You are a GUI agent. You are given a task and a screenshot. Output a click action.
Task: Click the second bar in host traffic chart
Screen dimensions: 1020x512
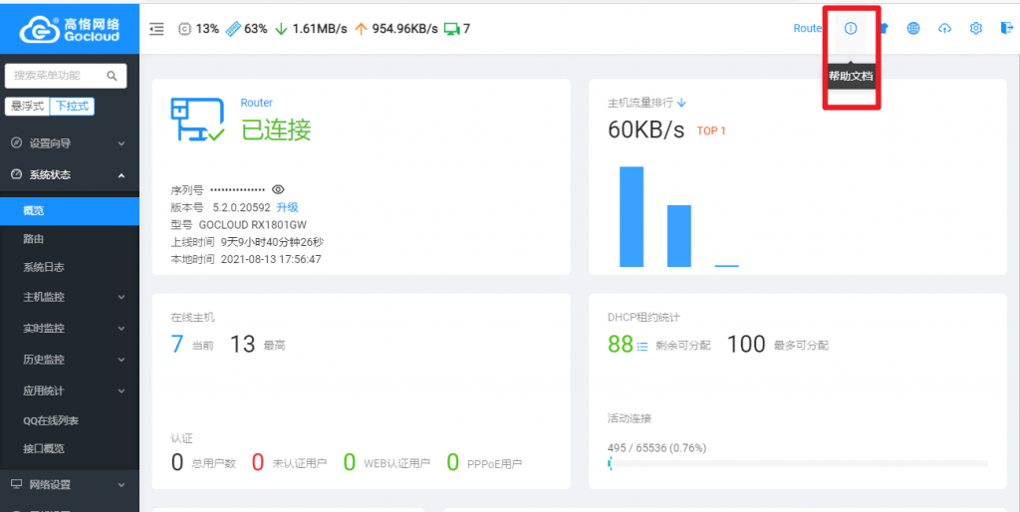[x=679, y=235]
